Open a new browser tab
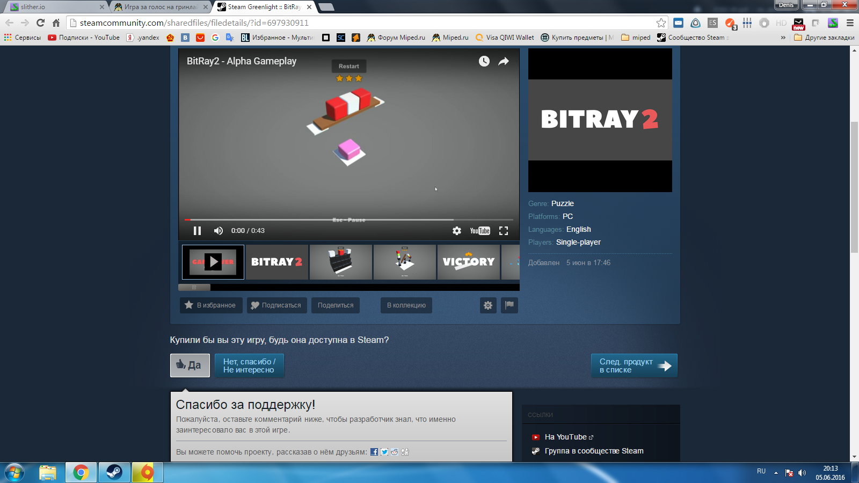The width and height of the screenshot is (859, 483). 326,7
